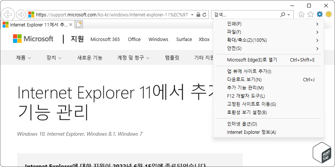
Task: Open a new tab button
Action: coord(79,25)
